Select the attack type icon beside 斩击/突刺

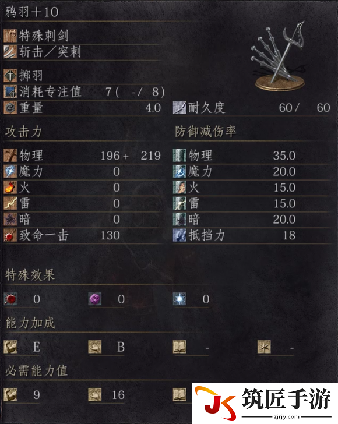(10, 52)
